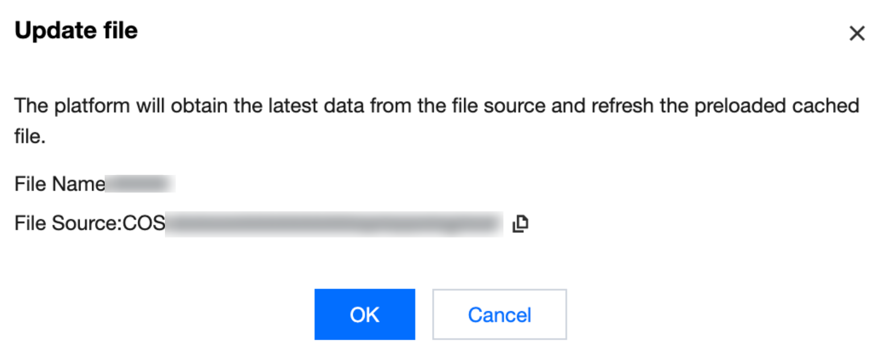
Task: Click the blurred file name value
Action: pos(140,184)
